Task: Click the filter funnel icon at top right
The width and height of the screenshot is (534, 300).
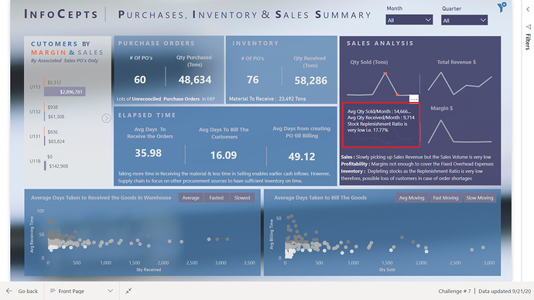Action: 501,7
